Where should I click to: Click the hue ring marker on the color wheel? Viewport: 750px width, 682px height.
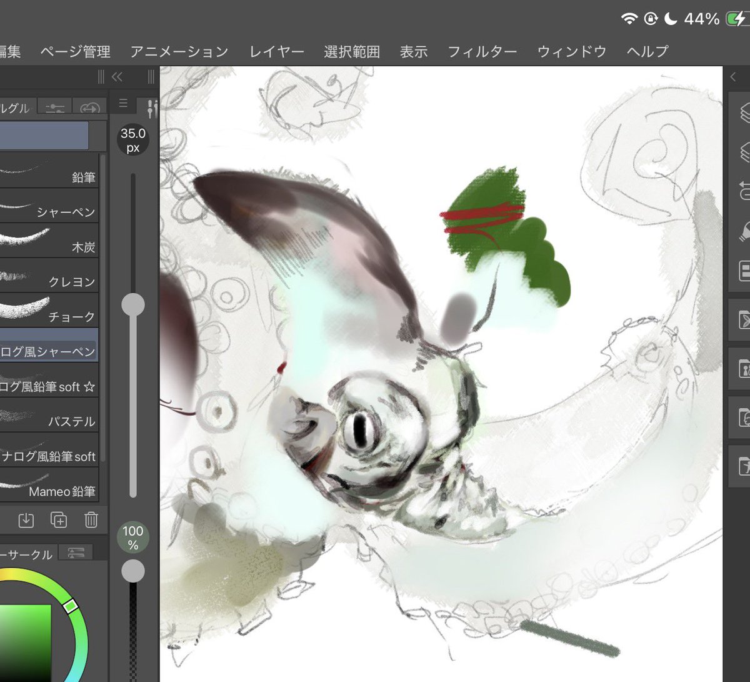[x=71, y=605]
